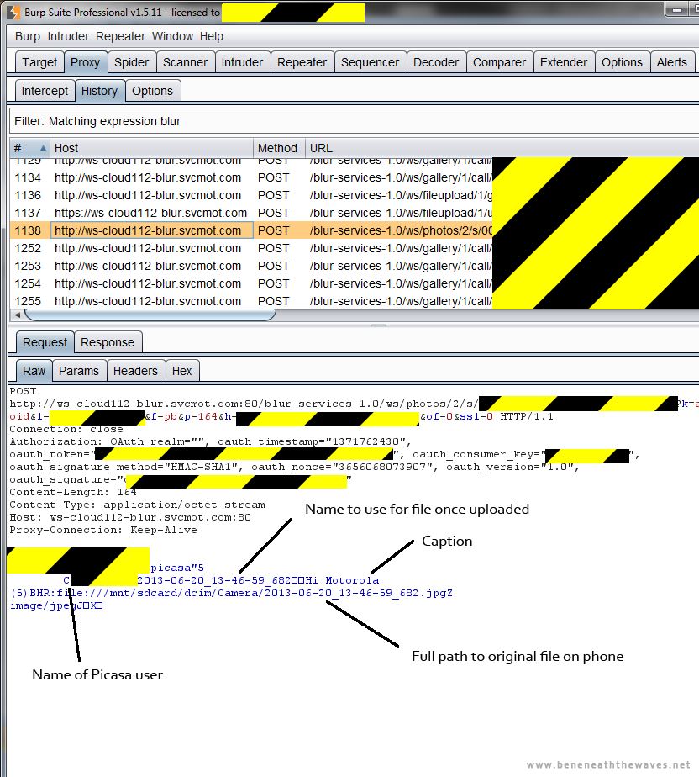Open the Help menu
This screenshot has height=777, width=699.
212,37
